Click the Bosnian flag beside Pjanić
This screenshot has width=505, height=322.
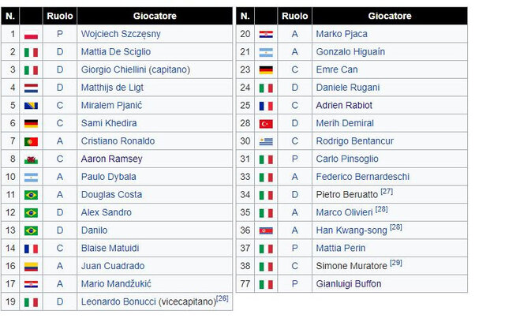(31, 106)
